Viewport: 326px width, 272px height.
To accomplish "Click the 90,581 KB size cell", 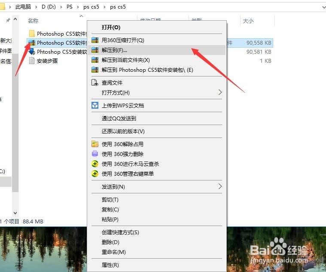I will 259,52.
